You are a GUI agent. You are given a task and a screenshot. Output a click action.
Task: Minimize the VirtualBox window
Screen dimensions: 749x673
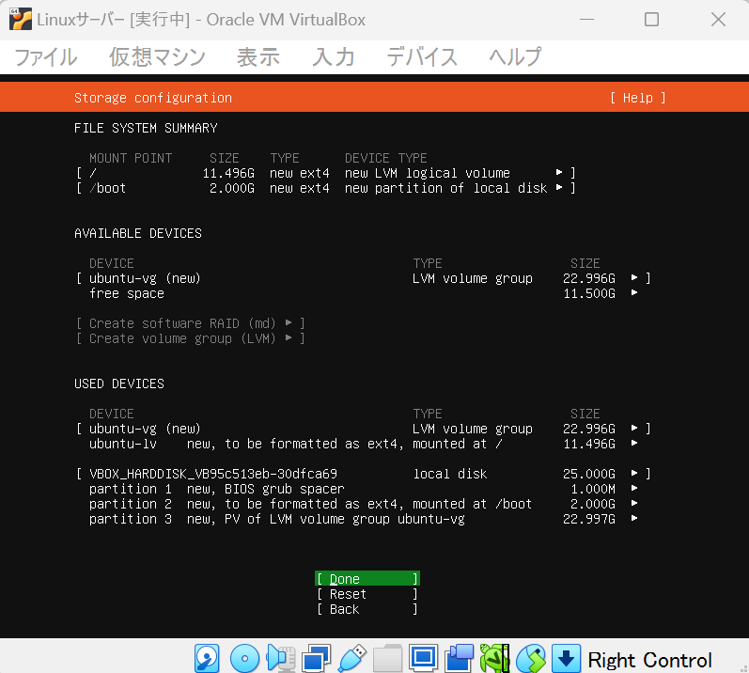586,20
